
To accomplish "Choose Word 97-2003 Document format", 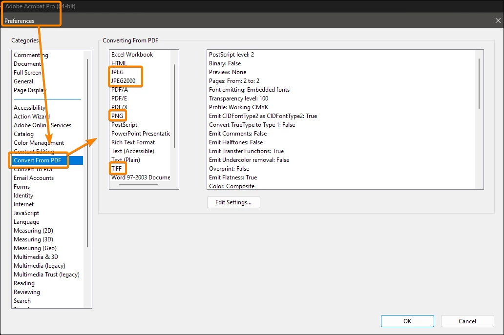I will pyautogui.click(x=141, y=177).
